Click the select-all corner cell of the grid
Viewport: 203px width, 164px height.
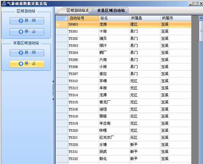[x=62, y=18]
